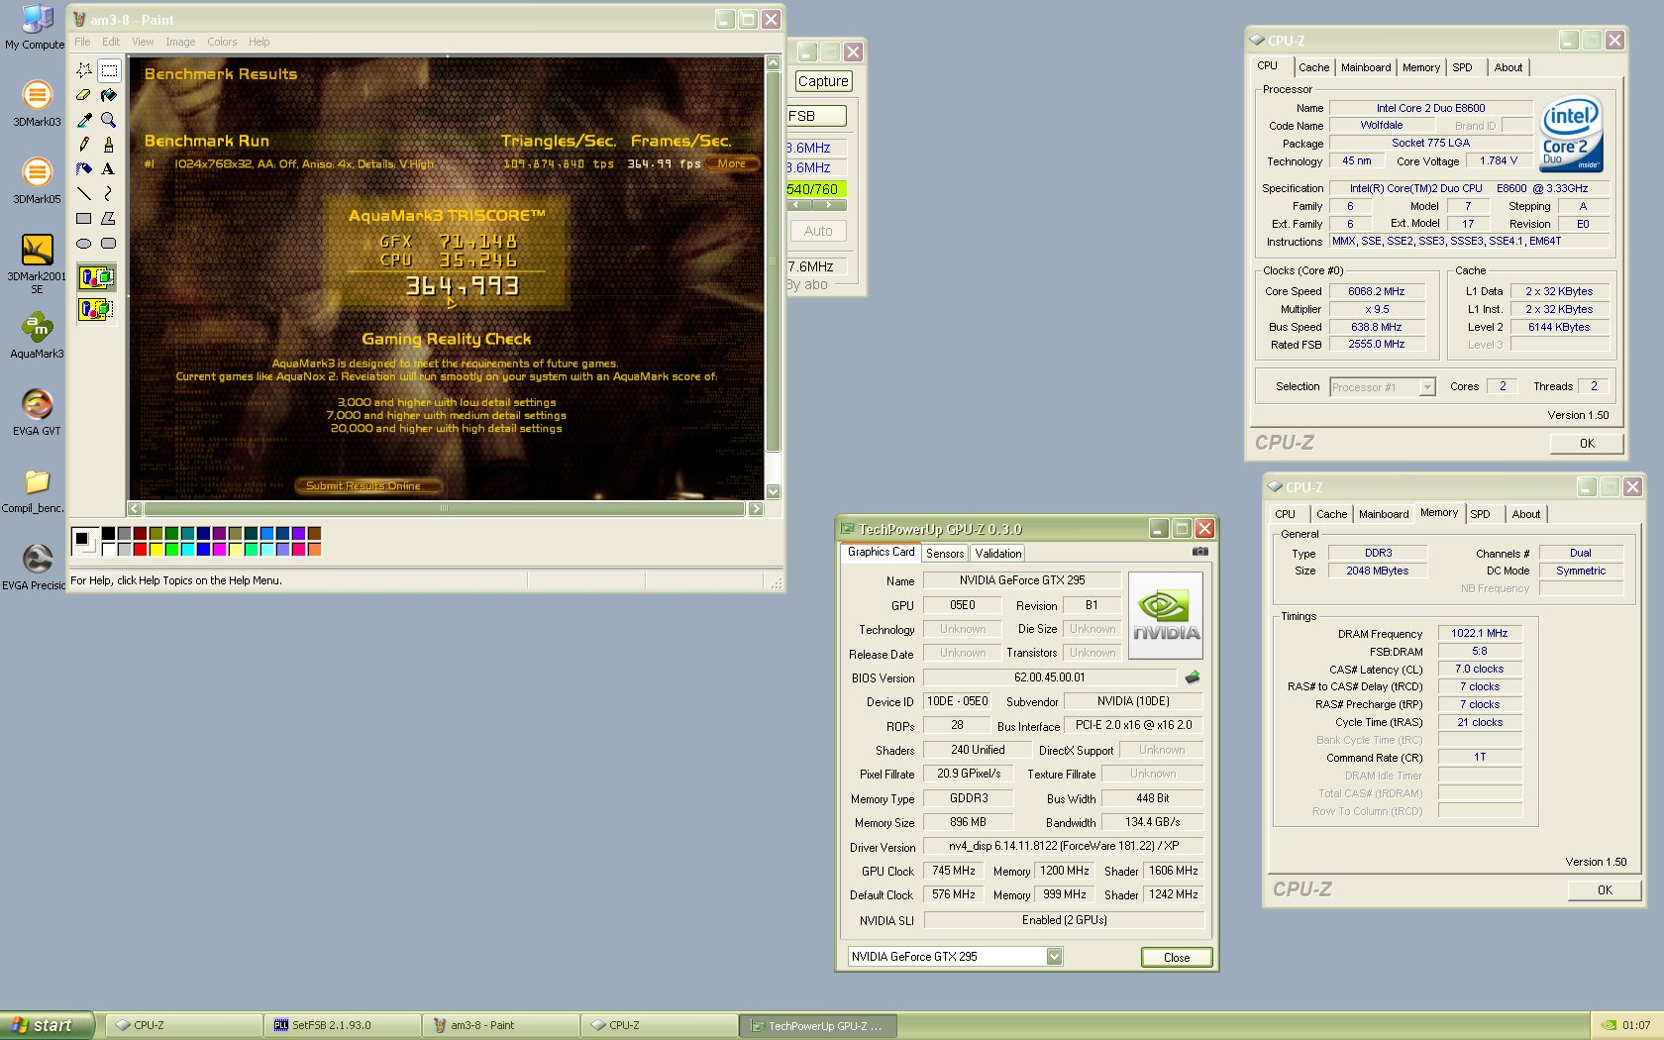
Task: Click the Paint vertical scrollbar down arrow
Action: (x=774, y=491)
